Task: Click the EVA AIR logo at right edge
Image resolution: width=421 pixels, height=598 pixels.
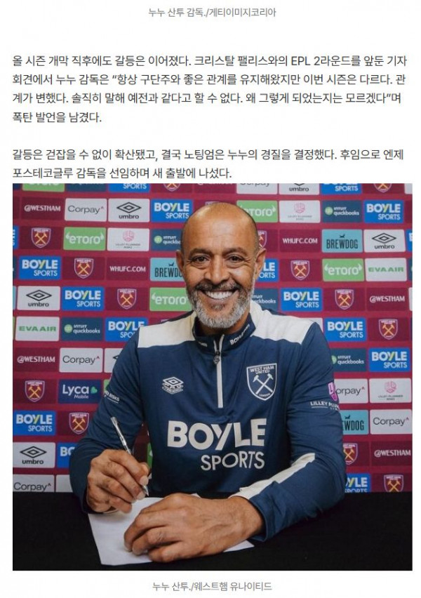Action: [385, 270]
